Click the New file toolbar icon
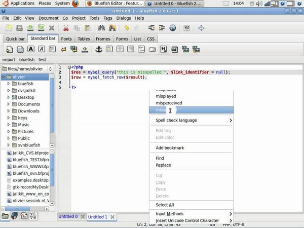The height and width of the screenshot is (228, 304). [x=9, y=28]
